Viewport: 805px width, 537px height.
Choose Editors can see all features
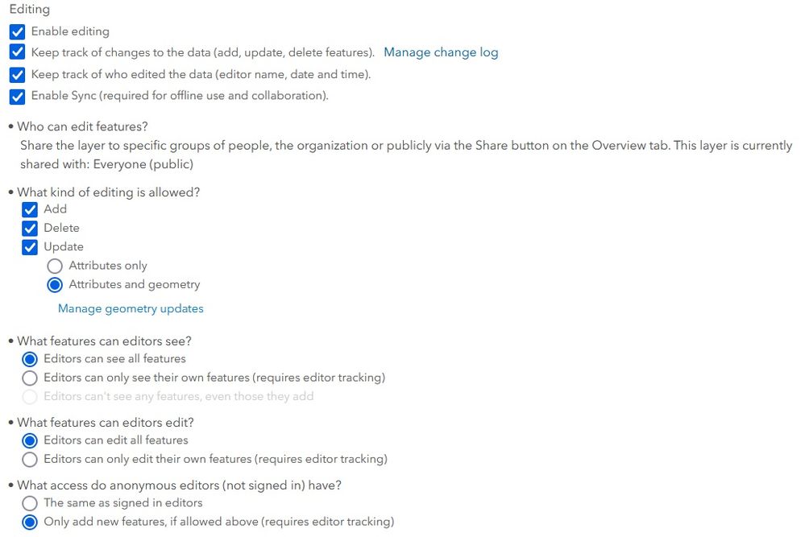pos(30,359)
